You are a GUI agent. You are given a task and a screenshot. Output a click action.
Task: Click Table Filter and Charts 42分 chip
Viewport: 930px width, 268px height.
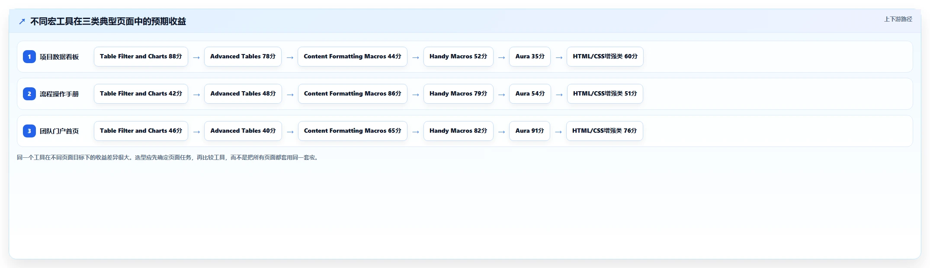(x=141, y=94)
